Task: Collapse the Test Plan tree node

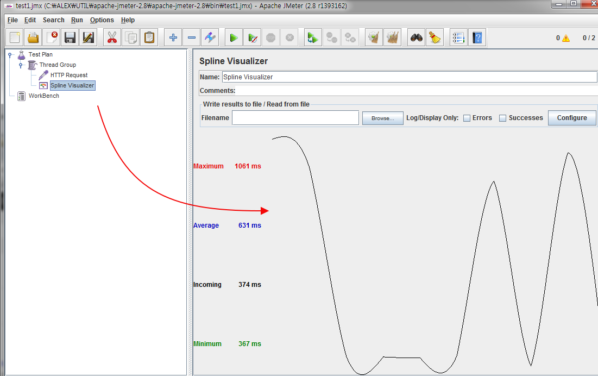Action: coord(10,55)
